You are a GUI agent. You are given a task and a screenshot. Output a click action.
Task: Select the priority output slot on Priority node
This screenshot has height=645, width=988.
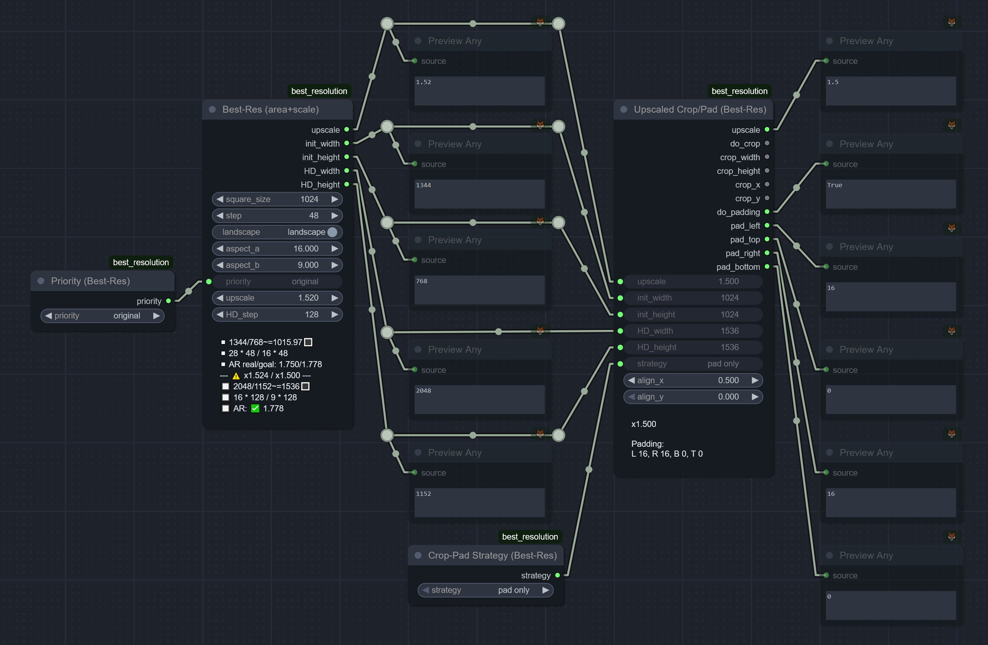coord(169,301)
